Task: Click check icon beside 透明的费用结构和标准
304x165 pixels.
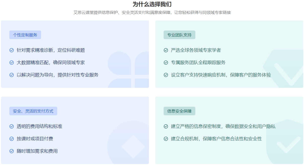Action: click(x=12, y=126)
